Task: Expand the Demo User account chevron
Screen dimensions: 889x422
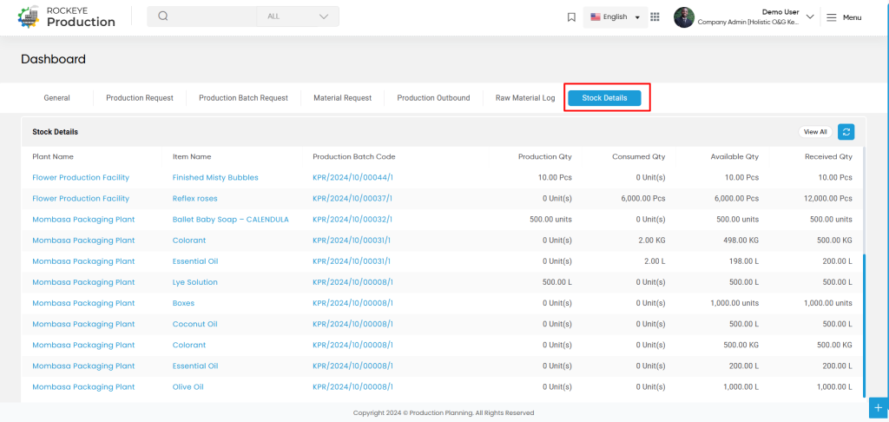Action: [x=810, y=16]
